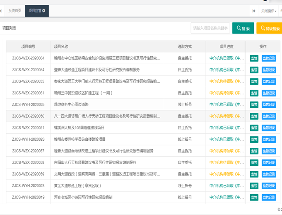Click orange 中介机构待领取 status for ZJCS-WZX-2020055
This screenshot has width=282, height=215.
pyautogui.click(x=226, y=81)
